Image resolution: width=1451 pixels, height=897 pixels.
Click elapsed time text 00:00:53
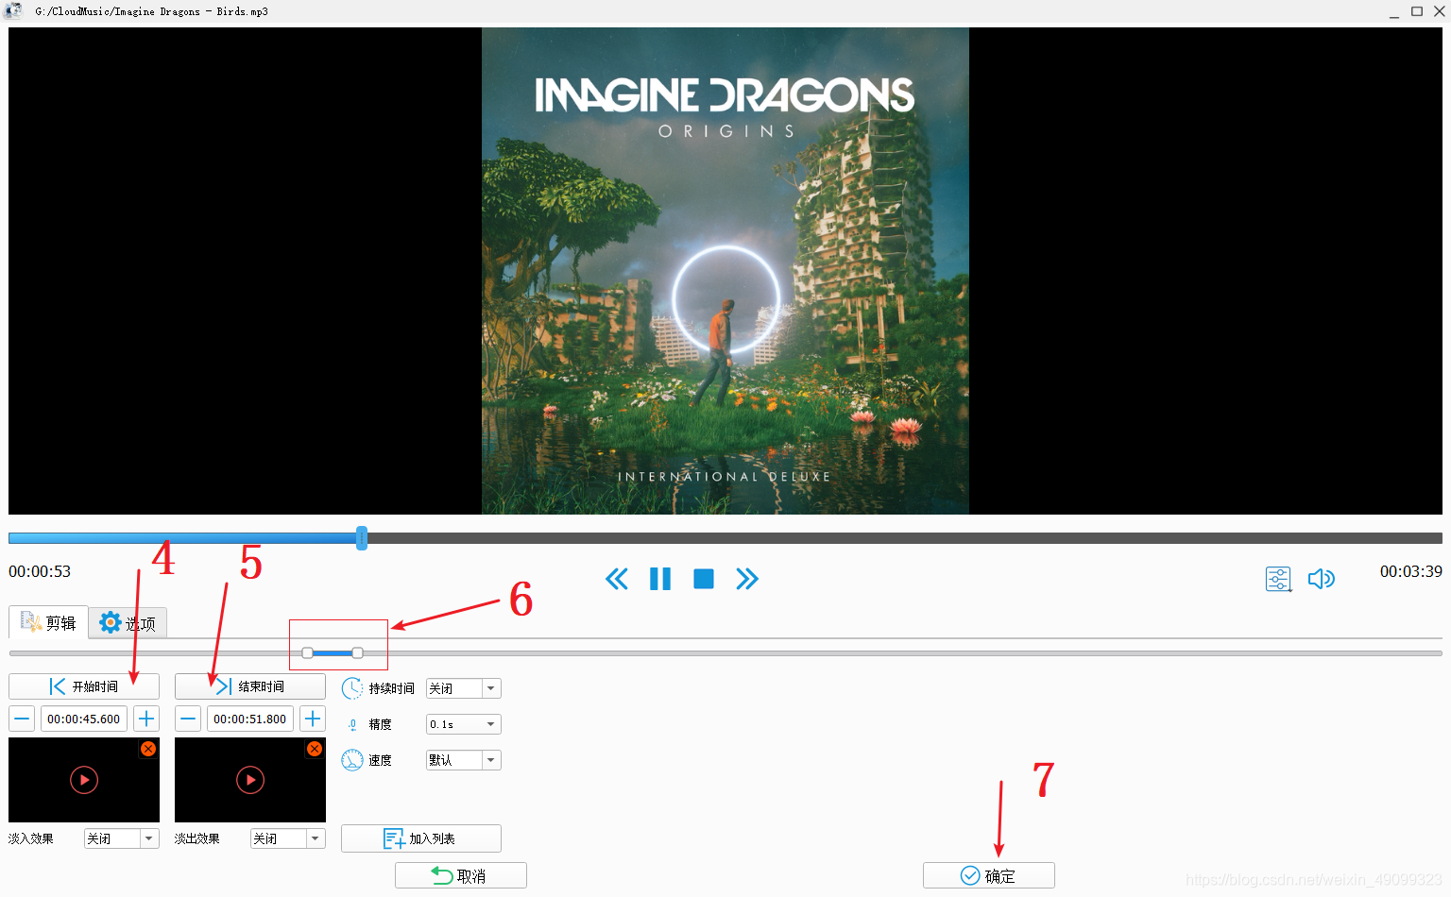click(x=40, y=571)
